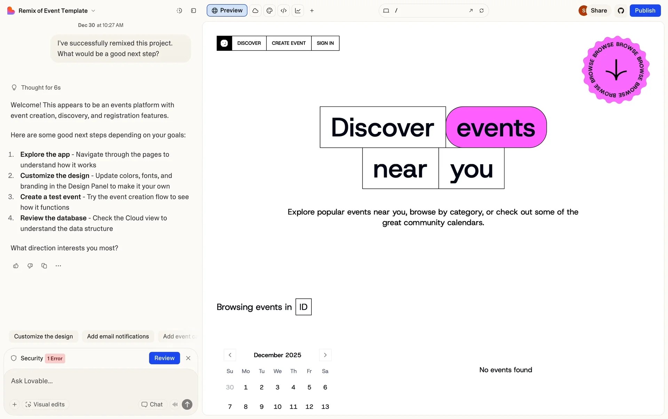The image size is (668, 419).
Task: Toggle Visual edits mode
Action: click(45, 404)
